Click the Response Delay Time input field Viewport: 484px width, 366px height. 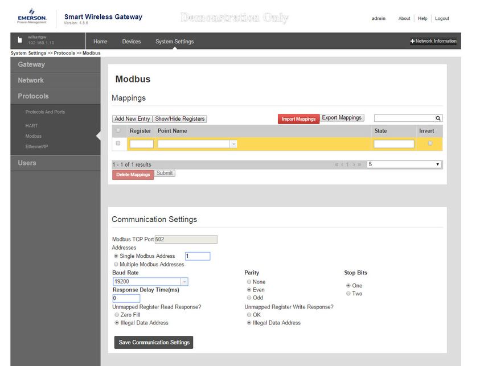point(126,298)
